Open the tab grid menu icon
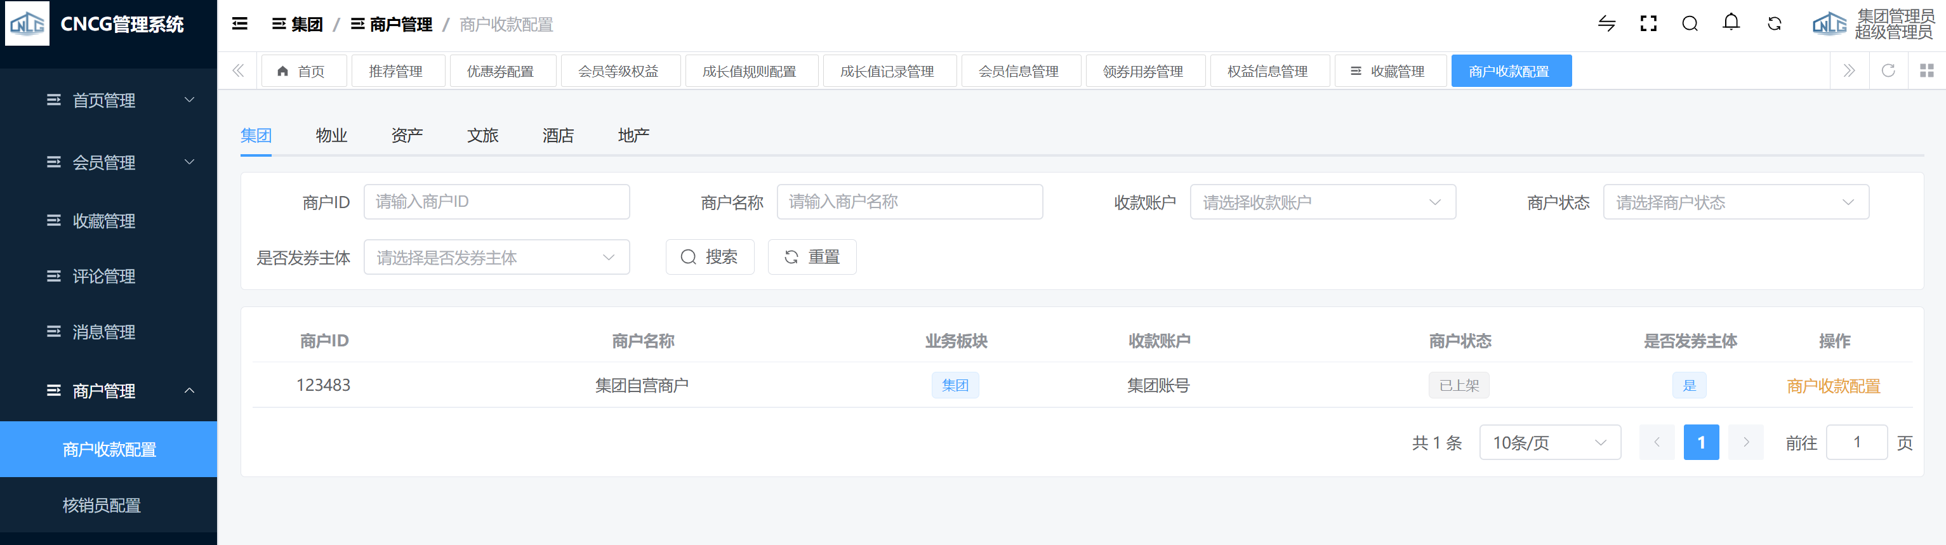 [1926, 71]
